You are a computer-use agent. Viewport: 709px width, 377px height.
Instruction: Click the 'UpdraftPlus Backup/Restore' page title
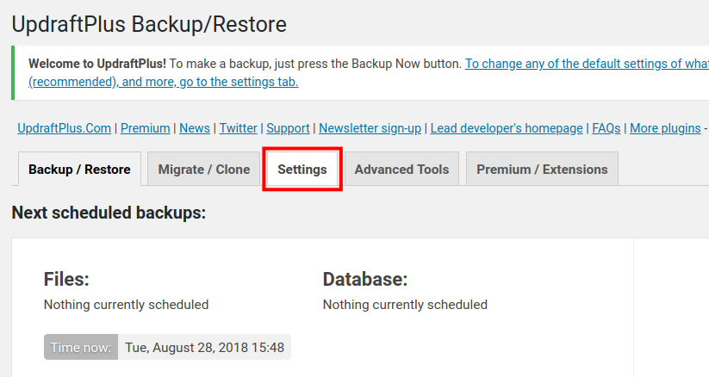coord(149,24)
